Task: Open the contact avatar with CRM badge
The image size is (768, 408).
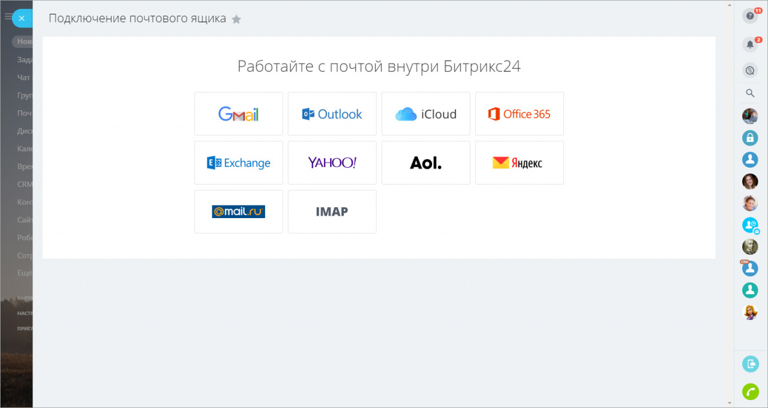Action: (x=750, y=268)
